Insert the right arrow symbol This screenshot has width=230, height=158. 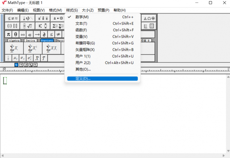37,35
